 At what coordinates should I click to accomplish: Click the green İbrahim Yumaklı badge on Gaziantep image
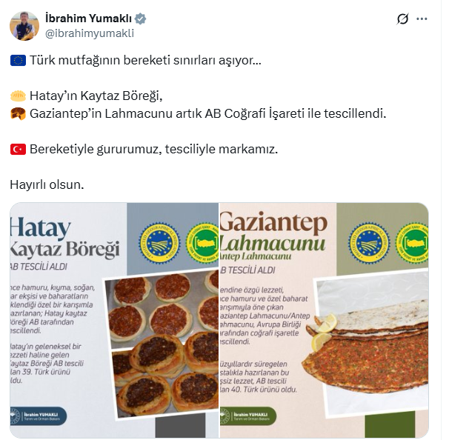click(x=248, y=416)
